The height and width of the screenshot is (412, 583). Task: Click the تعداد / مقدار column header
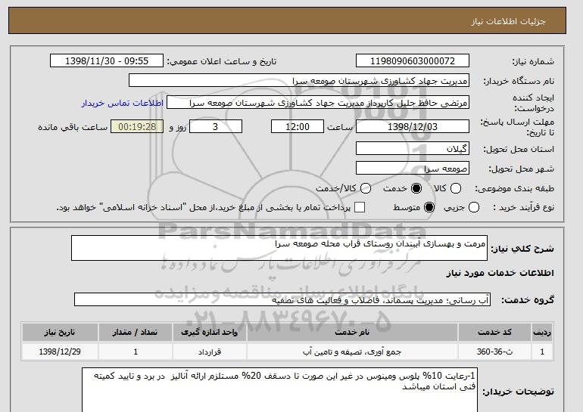tap(136, 332)
